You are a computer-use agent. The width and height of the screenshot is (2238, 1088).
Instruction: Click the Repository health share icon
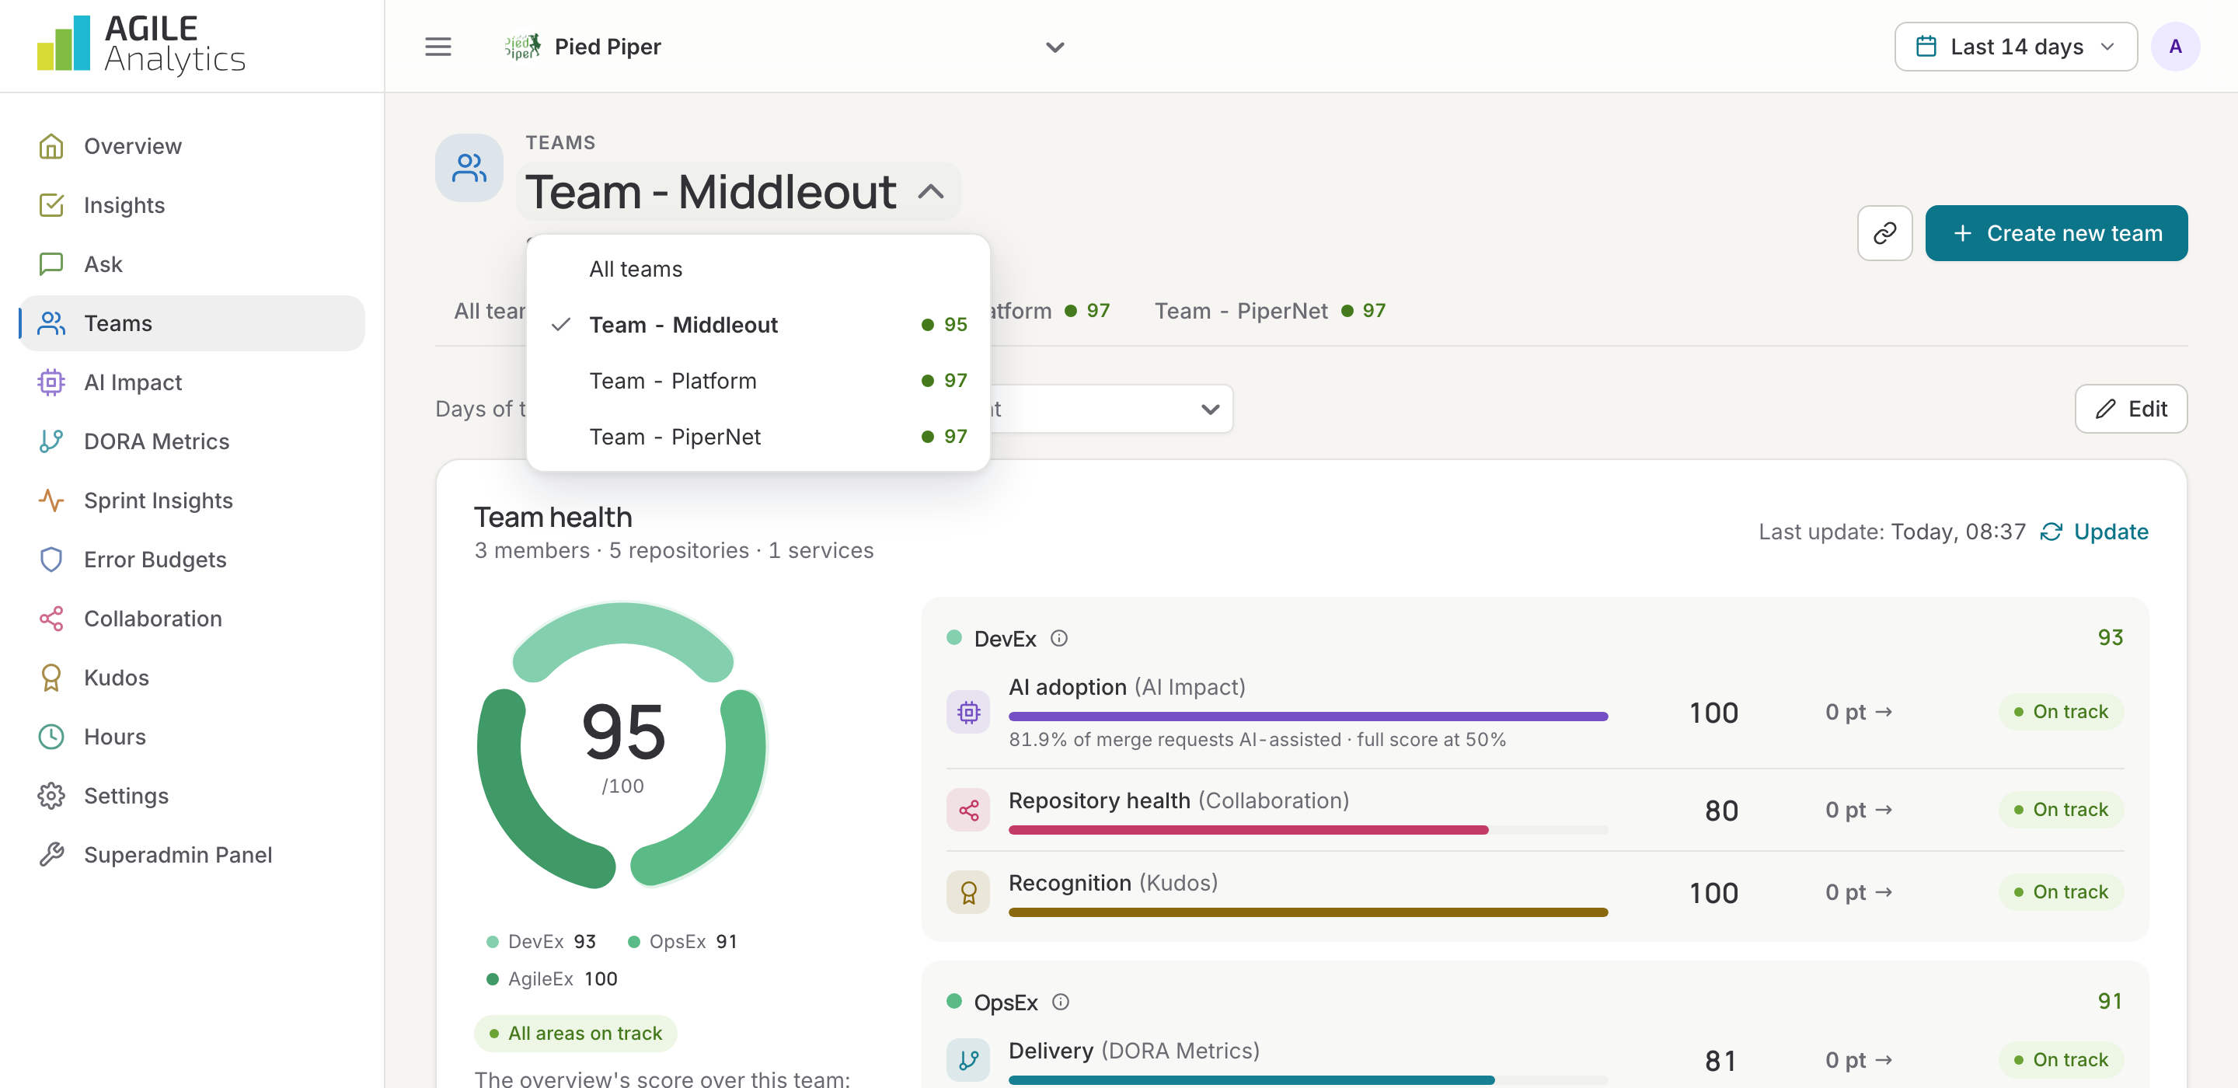pyautogui.click(x=967, y=810)
